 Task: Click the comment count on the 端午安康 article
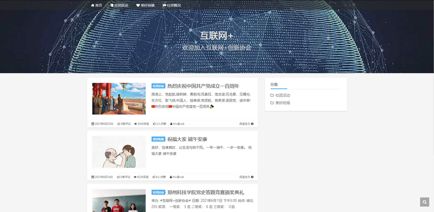tap(124, 177)
